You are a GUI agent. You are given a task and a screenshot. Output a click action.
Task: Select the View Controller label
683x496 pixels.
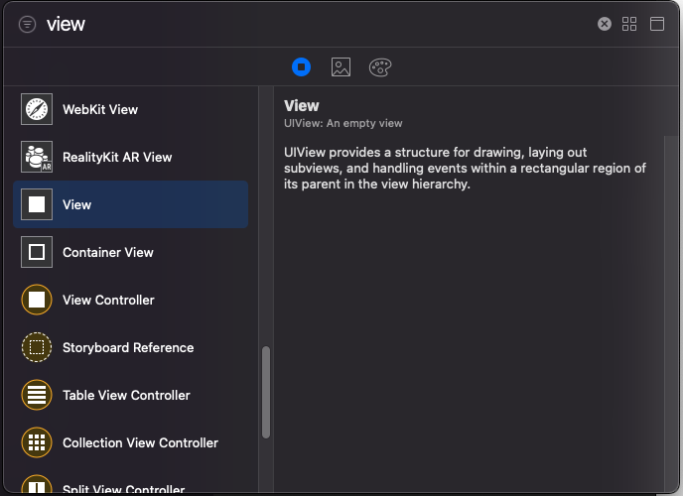(108, 300)
